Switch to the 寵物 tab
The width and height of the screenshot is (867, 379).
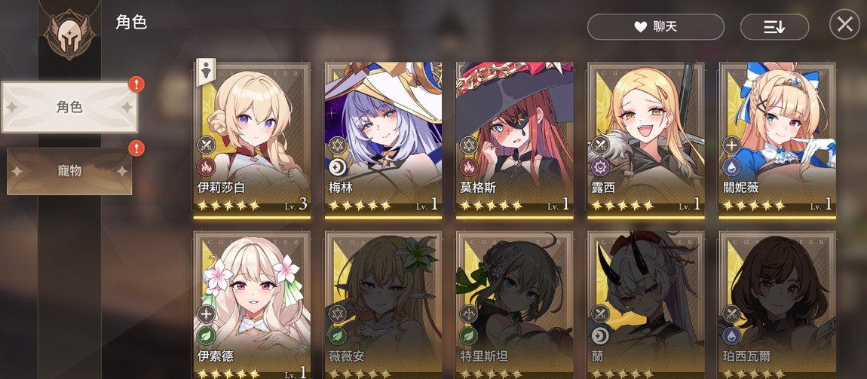69,171
